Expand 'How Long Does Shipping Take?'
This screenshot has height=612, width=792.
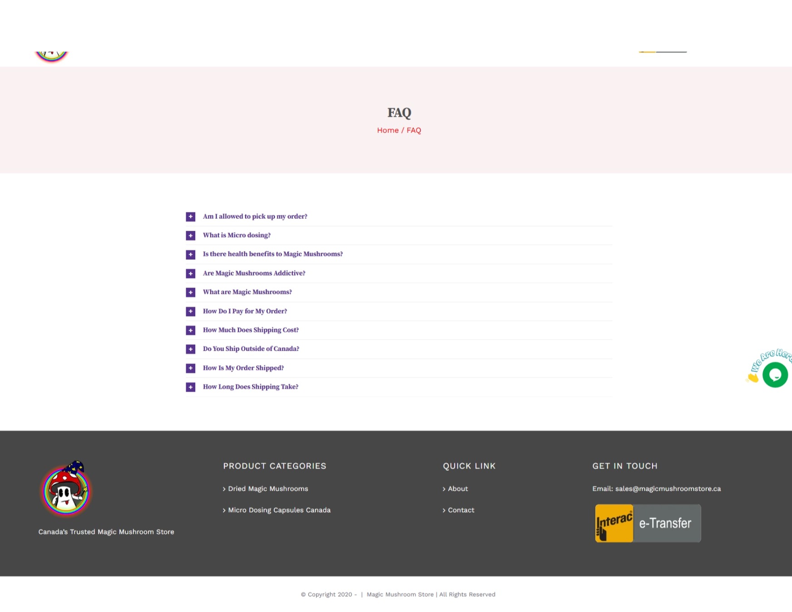(x=250, y=387)
